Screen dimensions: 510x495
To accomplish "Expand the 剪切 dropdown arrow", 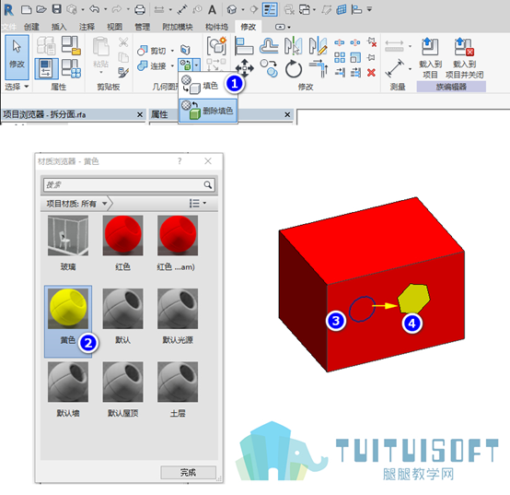I will point(172,51).
